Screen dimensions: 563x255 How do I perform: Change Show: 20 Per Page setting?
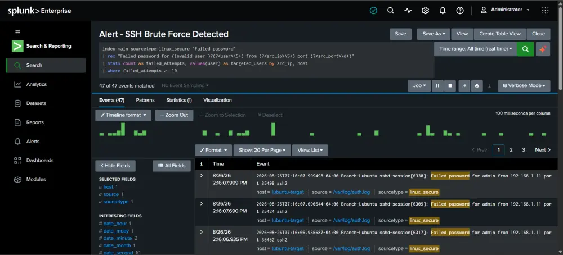(x=262, y=151)
